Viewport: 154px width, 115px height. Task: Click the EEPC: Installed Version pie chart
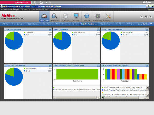click(x=111, y=40)
